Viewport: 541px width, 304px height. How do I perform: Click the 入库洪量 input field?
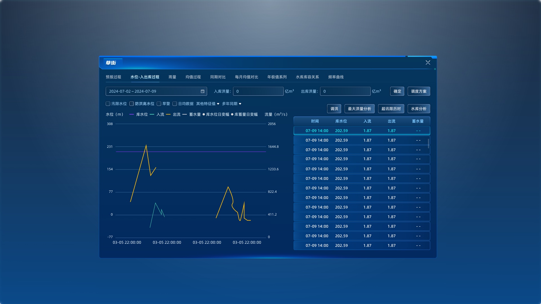pyautogui.click(x=258, y=91)
